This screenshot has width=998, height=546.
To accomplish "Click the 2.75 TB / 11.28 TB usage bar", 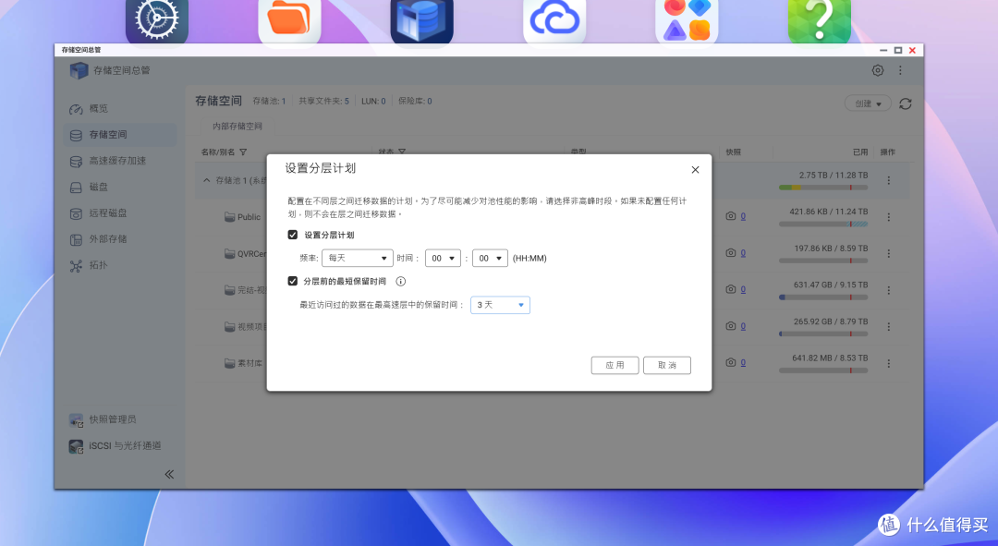I will 823,188.
